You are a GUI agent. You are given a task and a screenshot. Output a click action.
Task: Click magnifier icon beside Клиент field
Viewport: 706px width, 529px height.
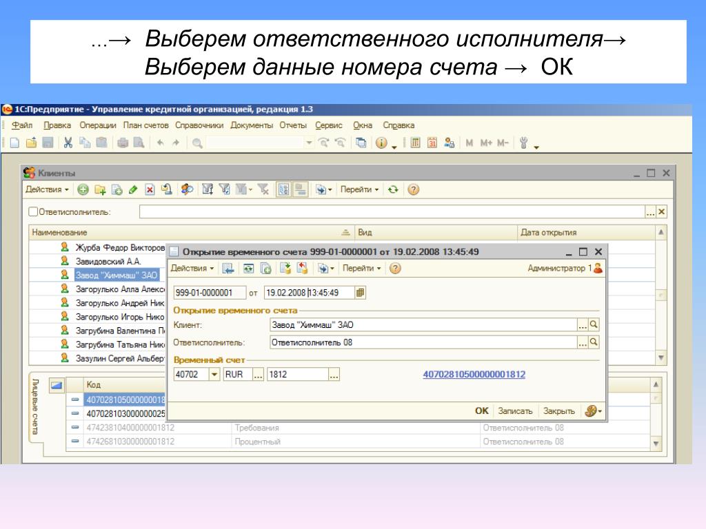(x=594, y=324)
